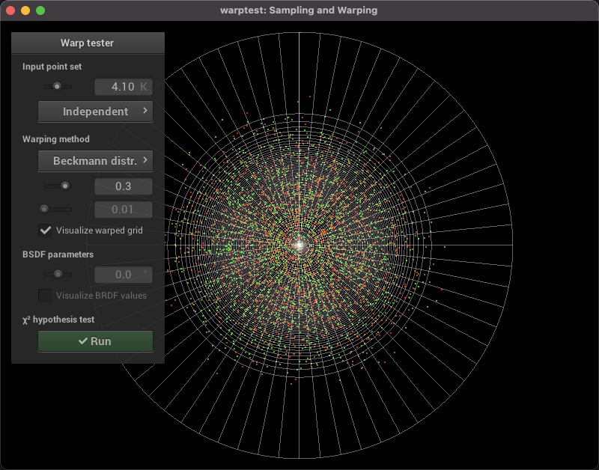Run the χ² hypothesis test
The width and height of the screenshot is (599, 470).
tap(95, 341)
